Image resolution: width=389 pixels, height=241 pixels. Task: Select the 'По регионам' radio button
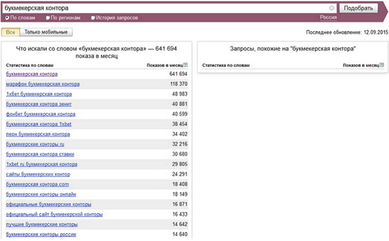47,18
